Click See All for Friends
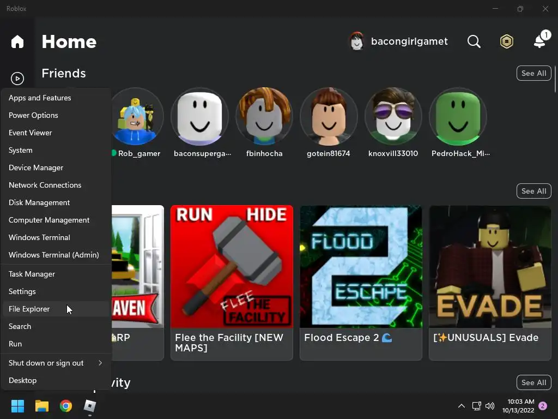Viewport: 558px width, 419px height. click(x=533, y=73)
